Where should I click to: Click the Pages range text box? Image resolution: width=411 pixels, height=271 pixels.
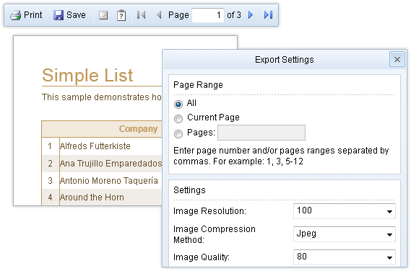[x=261, y=133]
